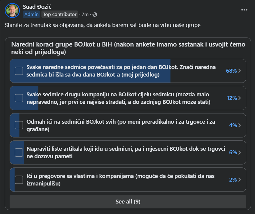The image size is (255, 214).
Task: Click the Admin badge
Action: [x=32, y=14]
